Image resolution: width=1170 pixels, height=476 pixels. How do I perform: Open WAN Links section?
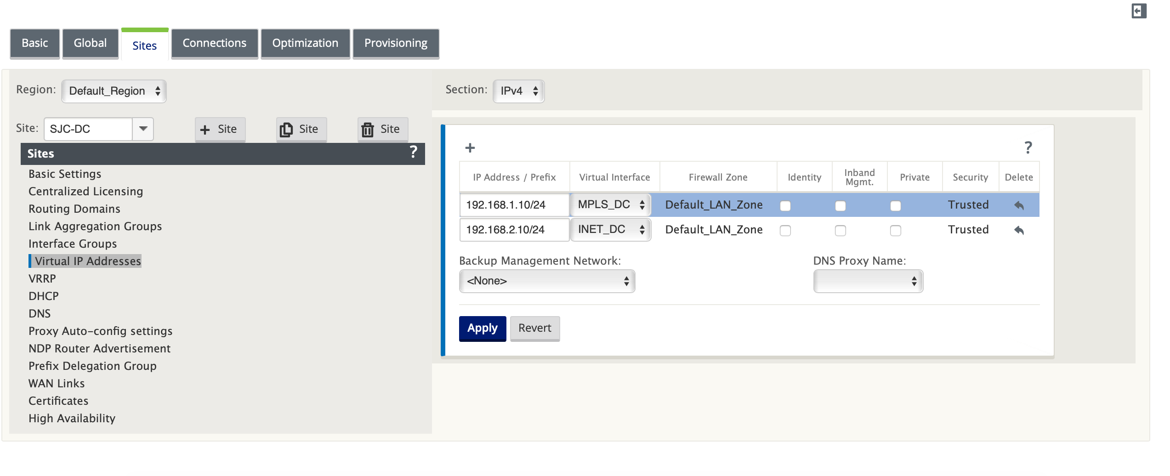[x=57, y=384]
